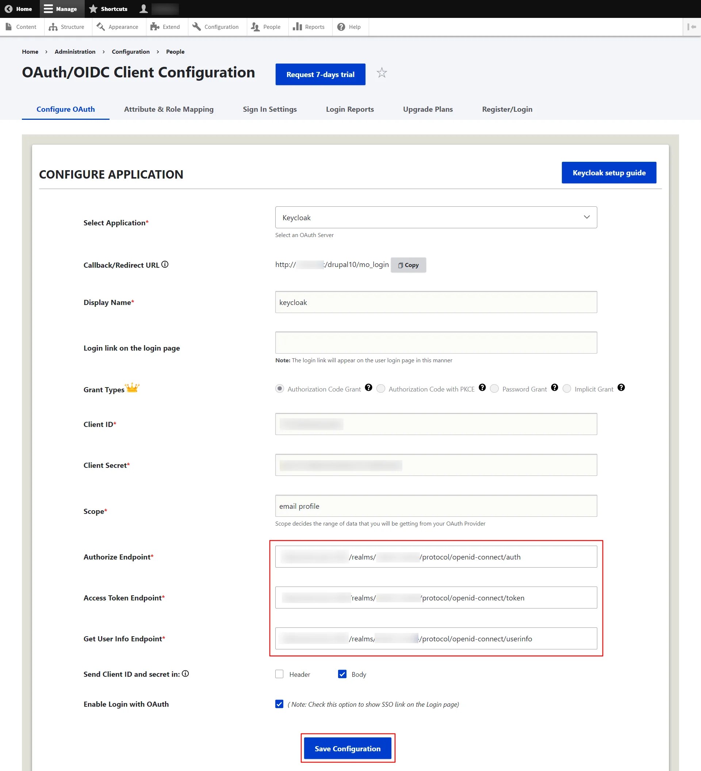This screenshot has height=771, width=701.
Task: Select Authorization Code with PKCE grant
Action: [381, 389]
